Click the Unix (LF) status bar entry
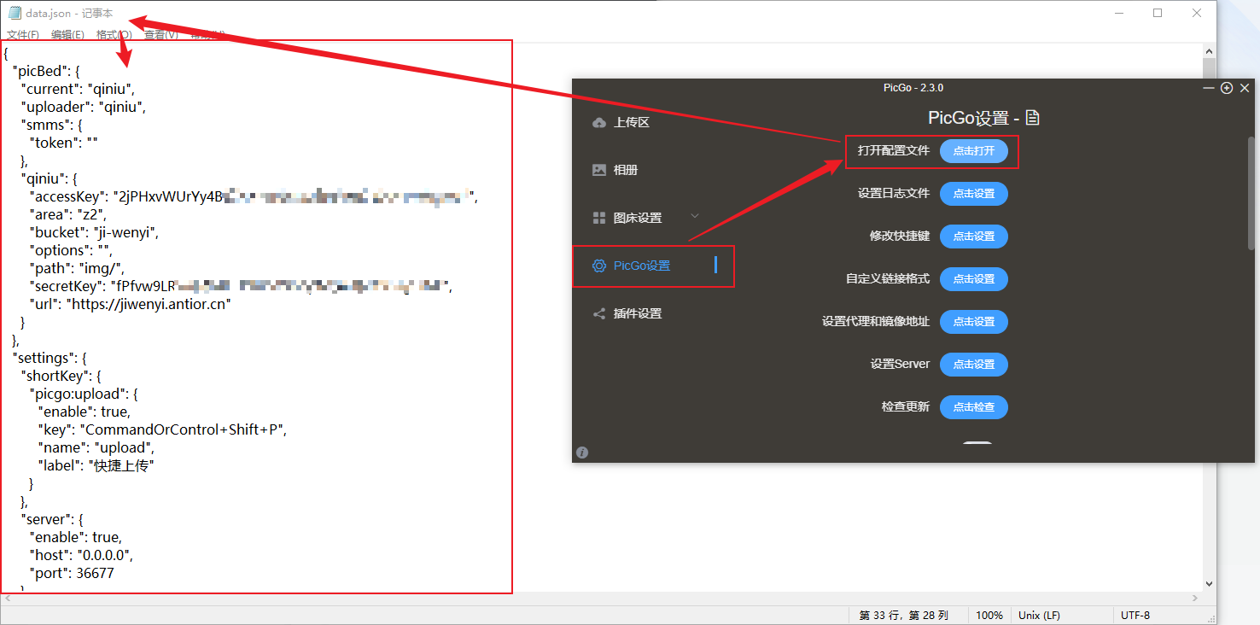 tap(1039, 616)
